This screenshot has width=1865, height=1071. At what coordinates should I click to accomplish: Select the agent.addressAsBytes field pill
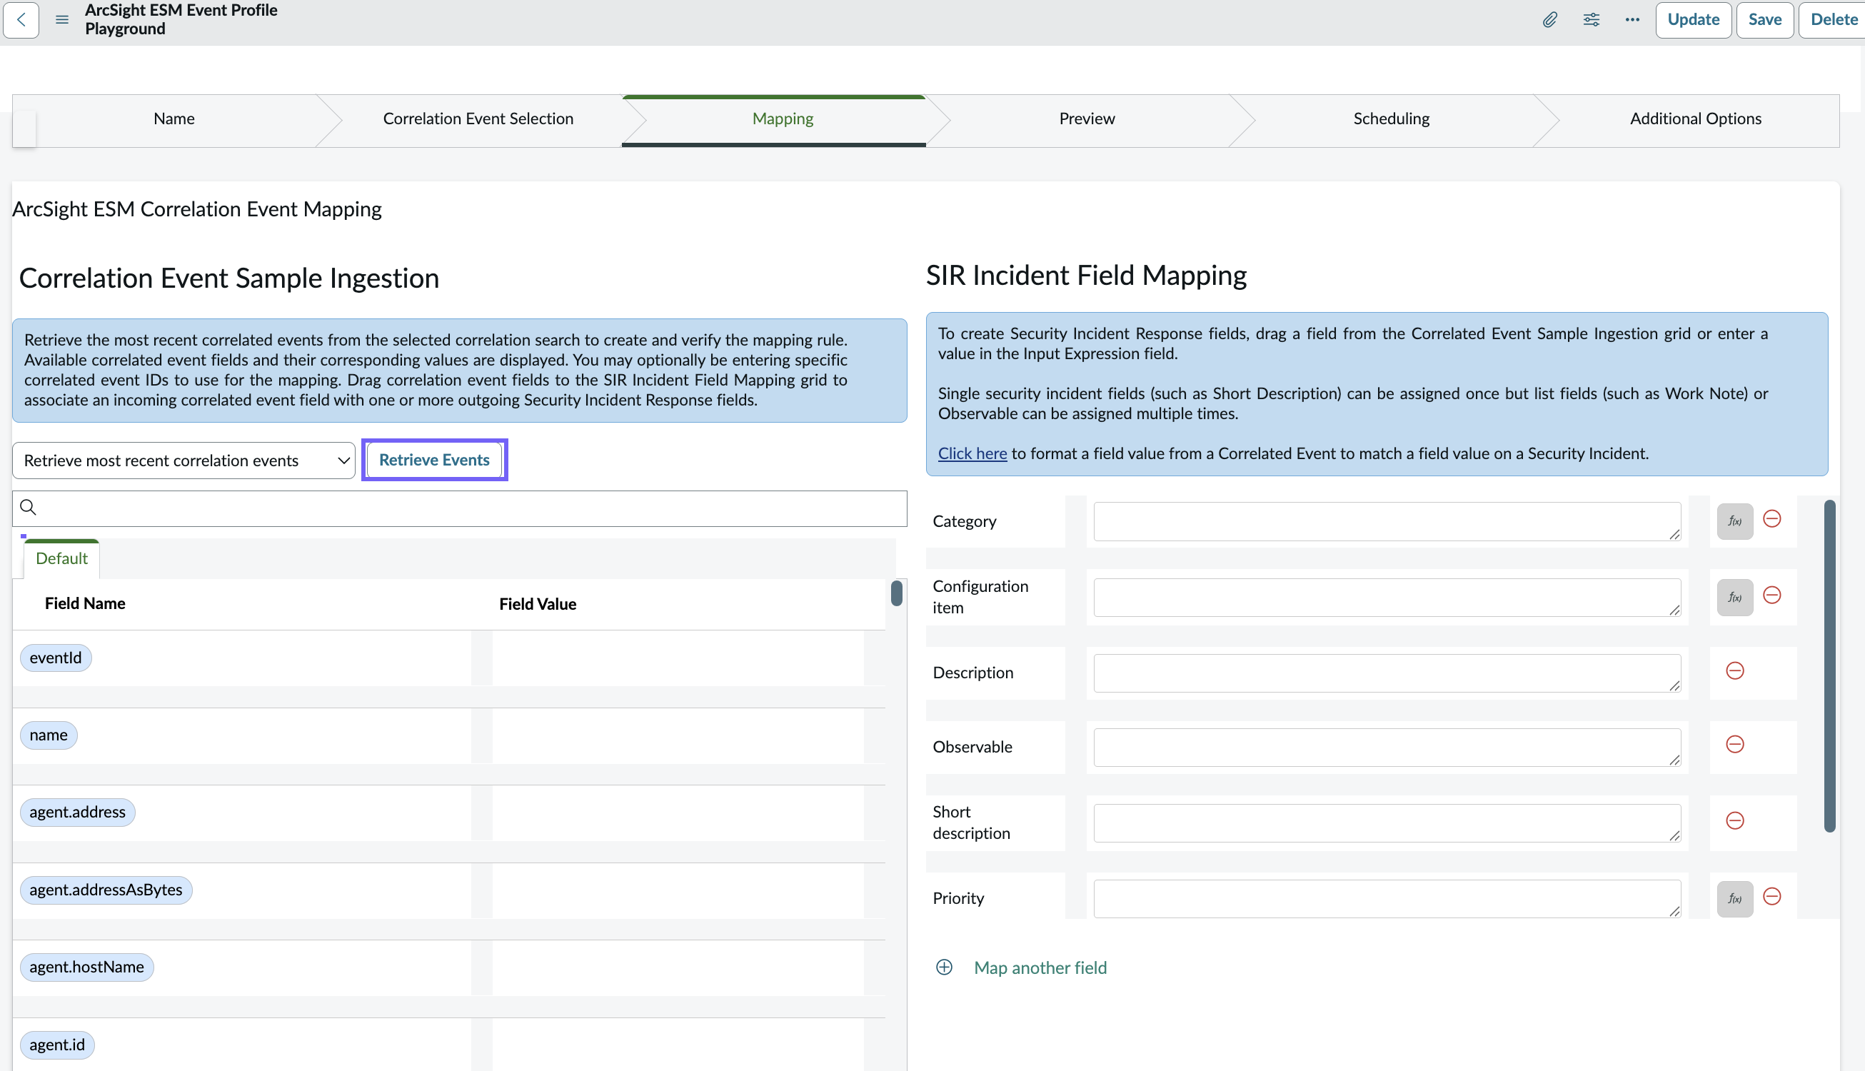106,890
